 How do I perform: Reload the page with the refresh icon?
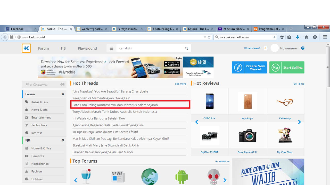click(209, 37)
